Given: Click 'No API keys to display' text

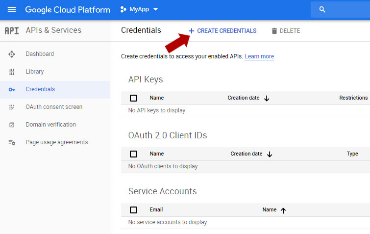Looking at the screenshot, I should coord(157,110).
